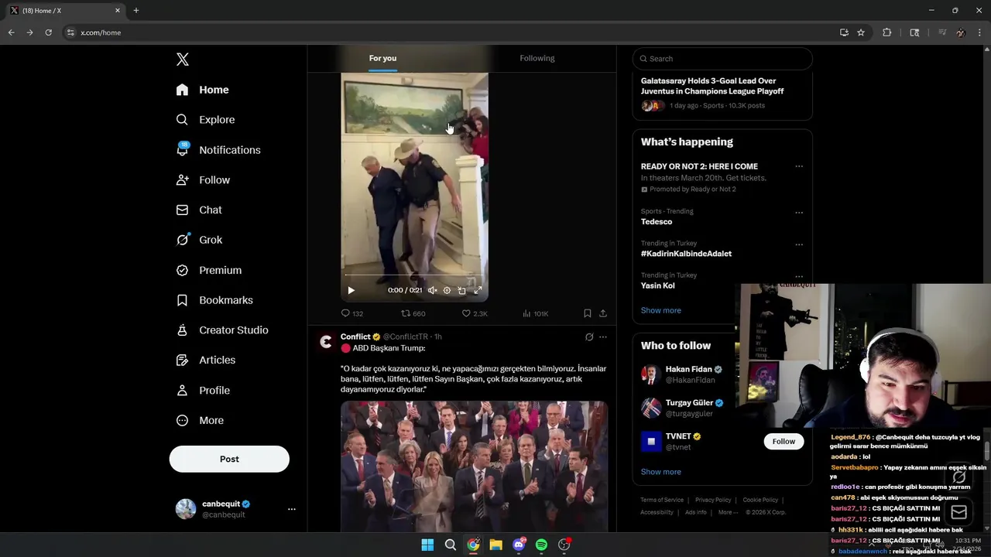Screen dimensions: 991x557
Task: Open Discord from the taskbar
Action: point(519,545)
